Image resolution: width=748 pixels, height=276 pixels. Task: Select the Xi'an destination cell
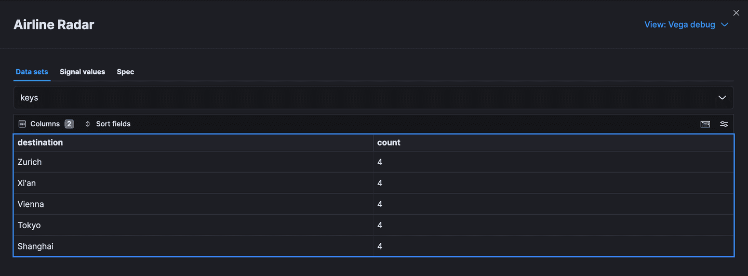[27, 183]
